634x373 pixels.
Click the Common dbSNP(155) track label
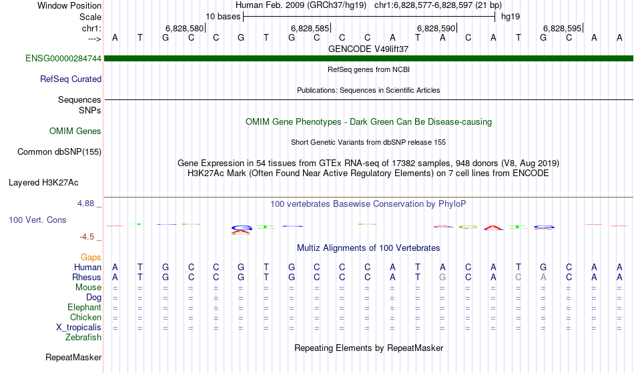click(x=59, y=152)
